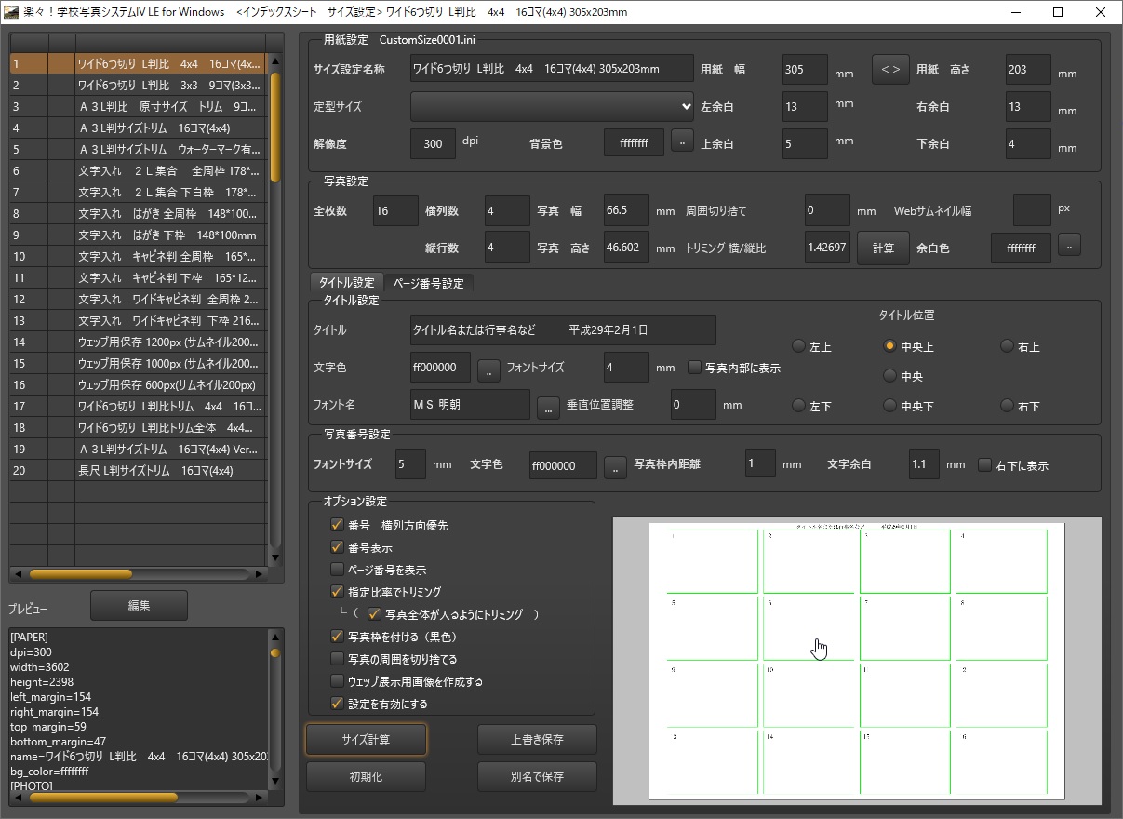Image resolution: width=1123 pixels, height=819 pixels.
Task: Select list row 4 Ａ３L判サイズトリム 16コマ
Action: click(x=138, y=128)
